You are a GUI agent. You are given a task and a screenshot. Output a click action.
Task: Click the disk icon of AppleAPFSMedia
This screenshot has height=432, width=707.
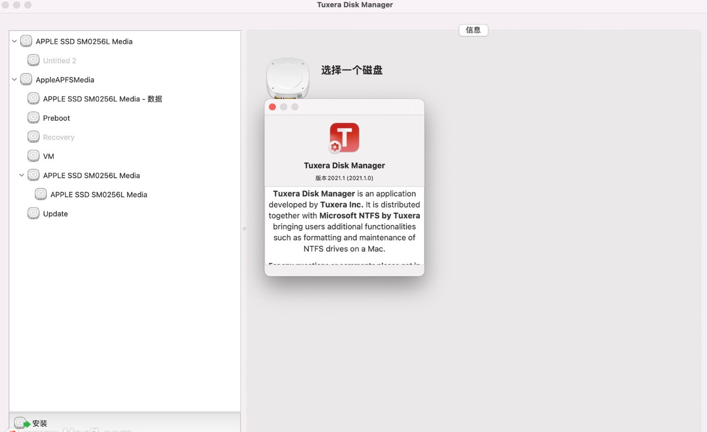click(26, 80)
